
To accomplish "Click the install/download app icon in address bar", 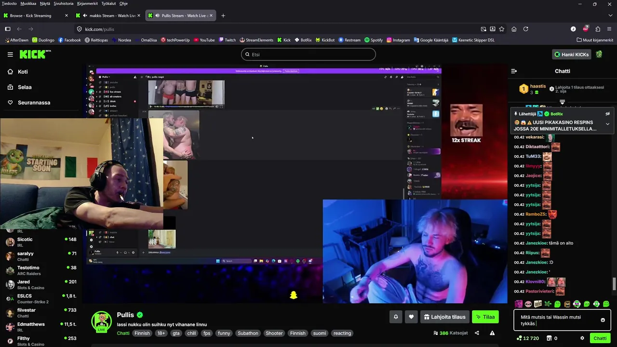I will (493, 29).
